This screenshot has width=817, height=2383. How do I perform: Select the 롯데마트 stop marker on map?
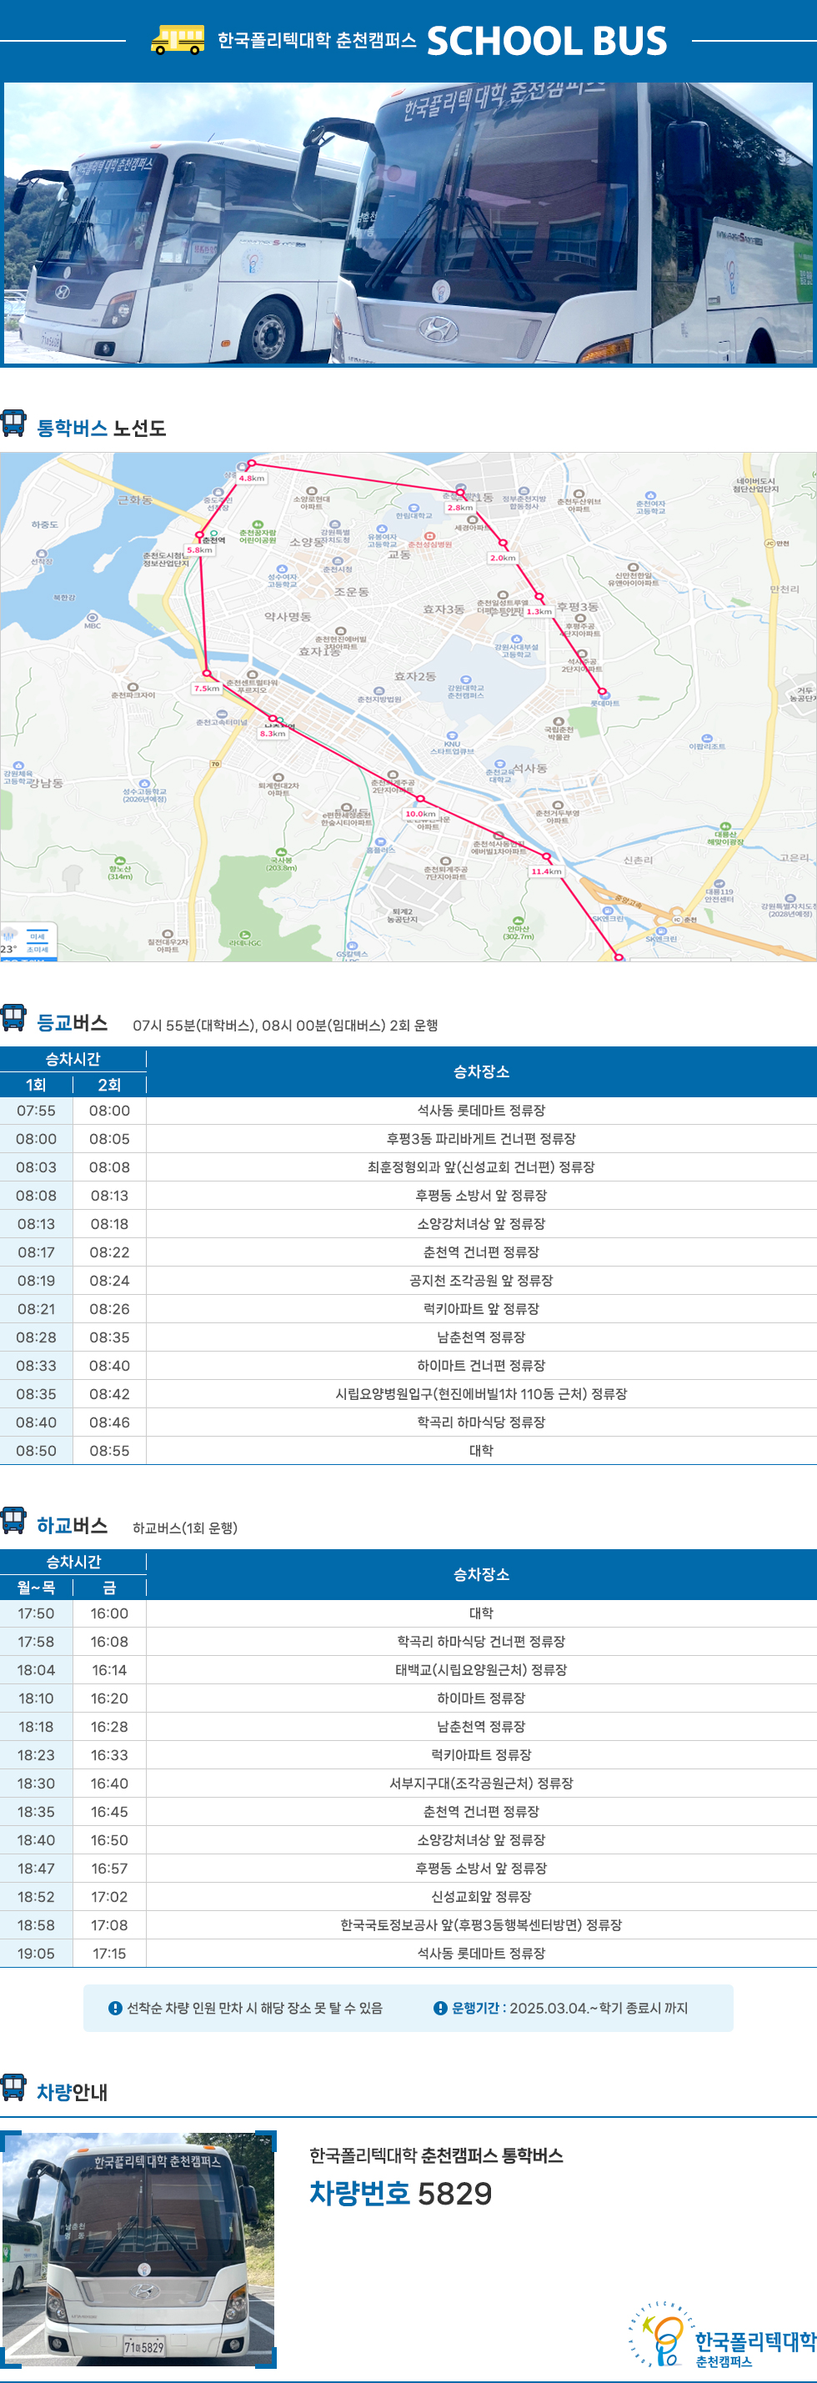click(605, 699)
